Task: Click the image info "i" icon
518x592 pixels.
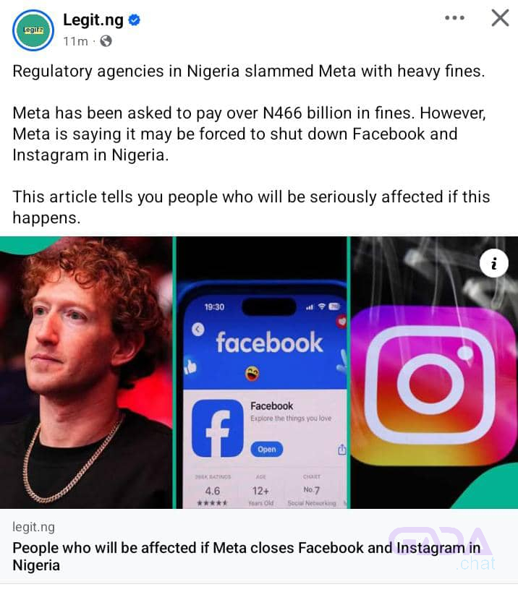Action: [x=494, y=263]
